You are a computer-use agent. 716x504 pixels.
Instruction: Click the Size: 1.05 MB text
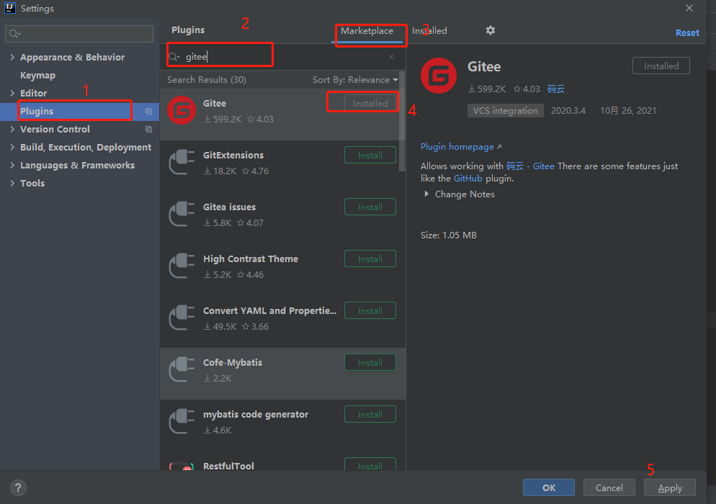[449, 235]
